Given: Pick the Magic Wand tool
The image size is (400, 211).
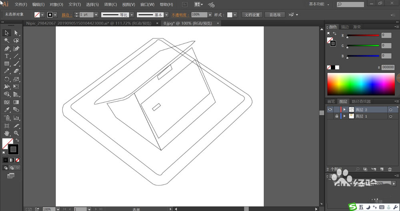Looking at the screenshot, I should pos(7,40).
